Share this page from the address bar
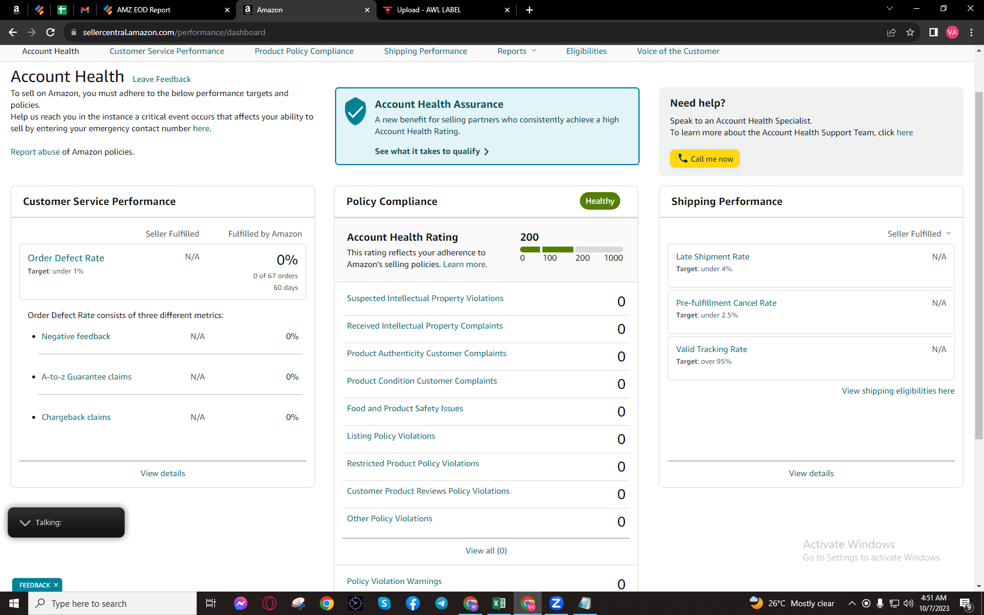The height and width of the screenshot is (615, 984). [891, 32]
